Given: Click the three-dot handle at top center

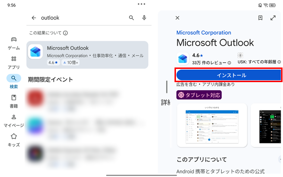Looking at the screenshot, I should [141, 4].
